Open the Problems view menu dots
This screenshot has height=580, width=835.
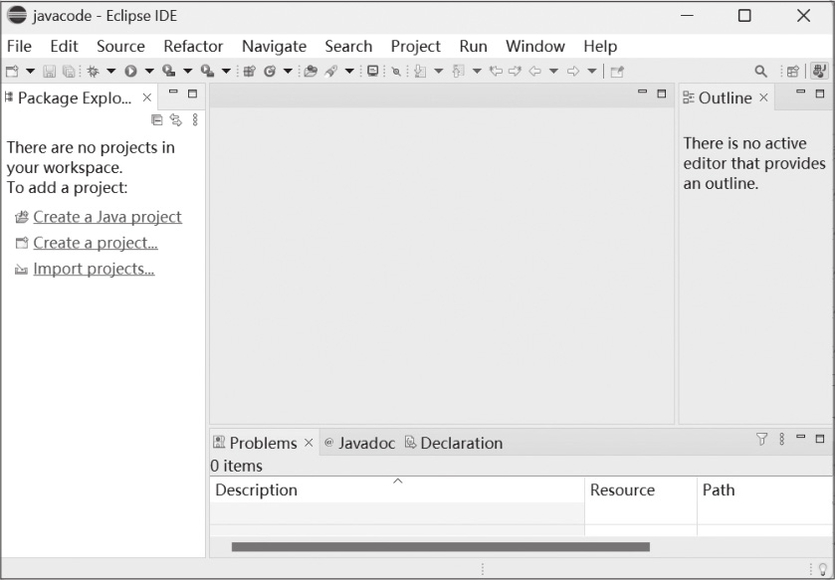coord(781,439)
